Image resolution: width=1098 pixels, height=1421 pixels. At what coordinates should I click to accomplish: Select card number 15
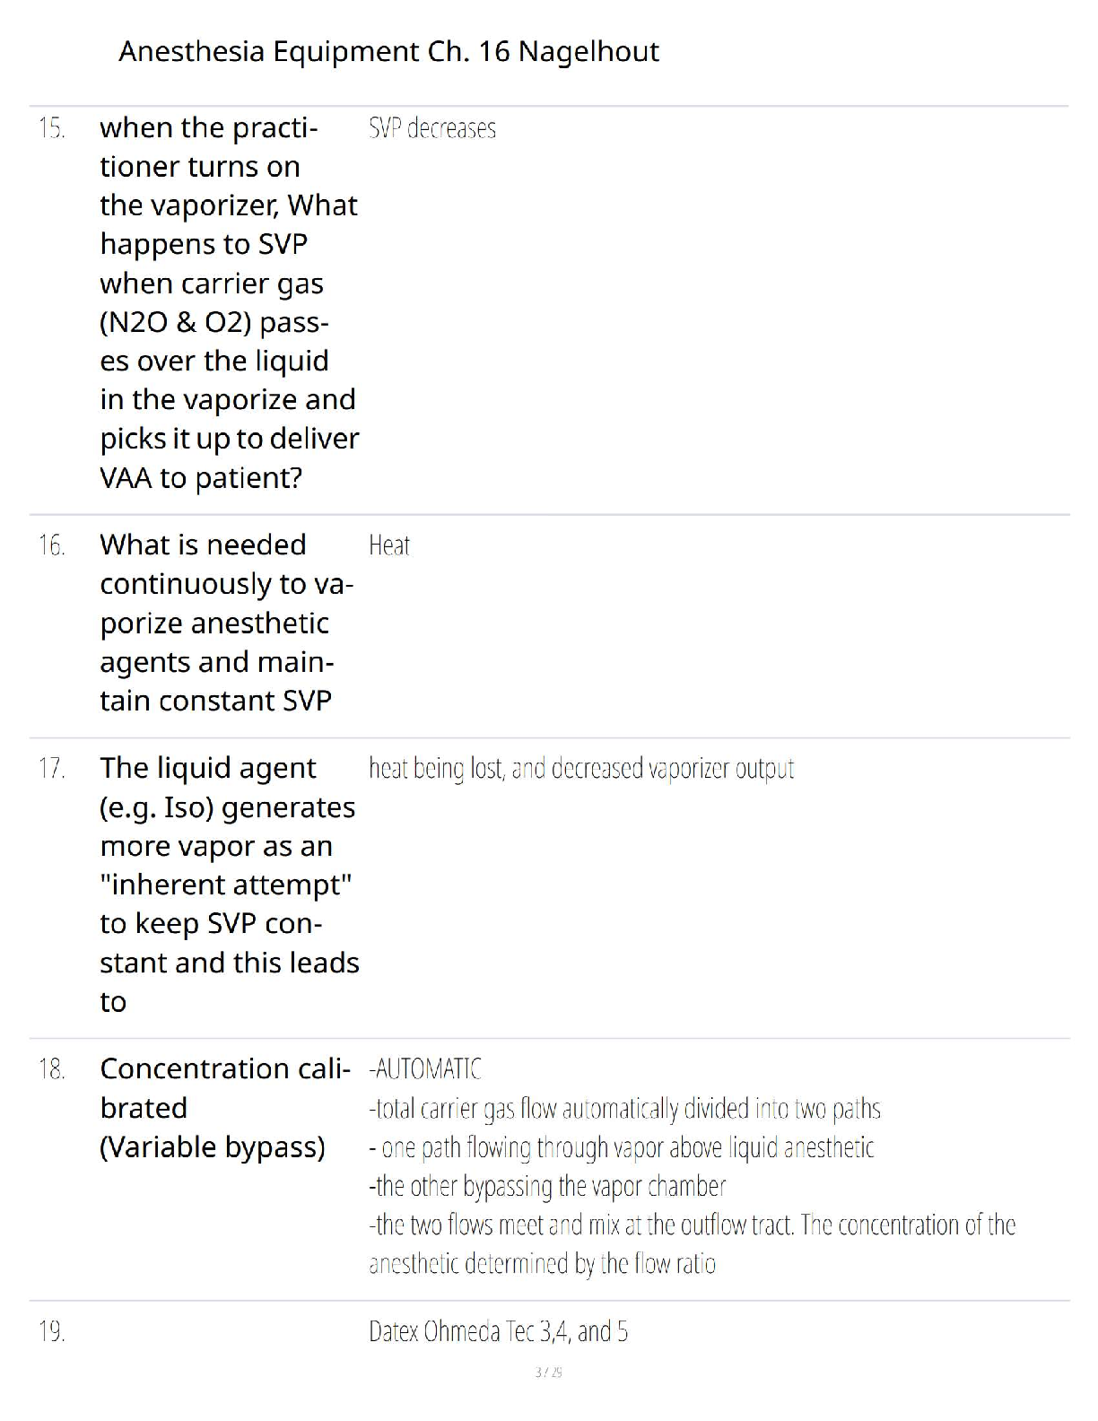pos(52,128)
